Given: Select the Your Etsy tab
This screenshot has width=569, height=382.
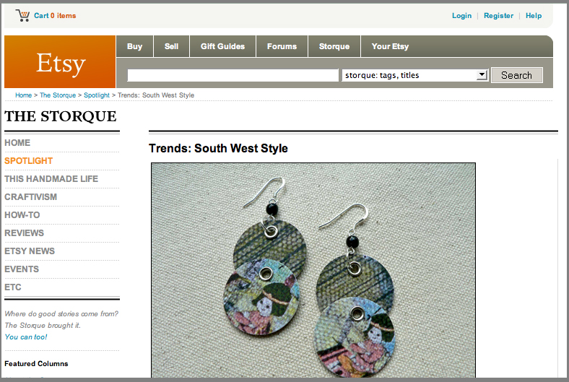Looking at the screenshot, I should click(390, 46).
